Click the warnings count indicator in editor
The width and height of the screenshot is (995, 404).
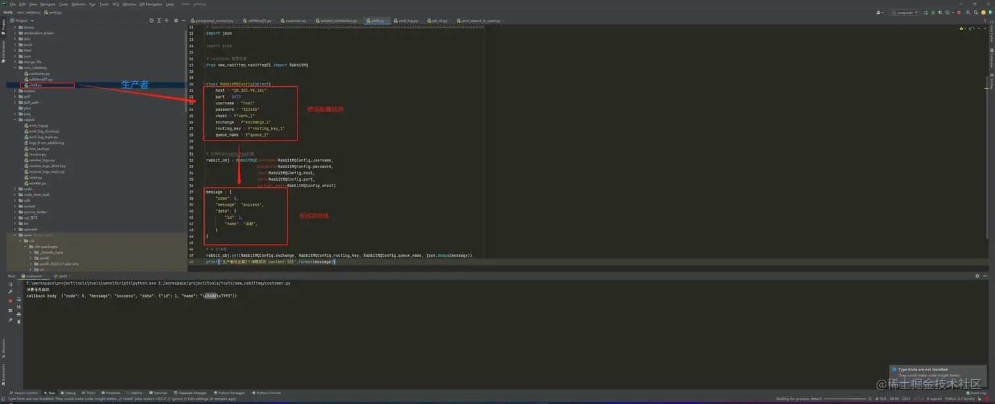click(964, 28)
